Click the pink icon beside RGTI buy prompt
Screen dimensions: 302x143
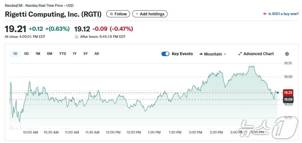pyautogui.click(x=264, y=14)
